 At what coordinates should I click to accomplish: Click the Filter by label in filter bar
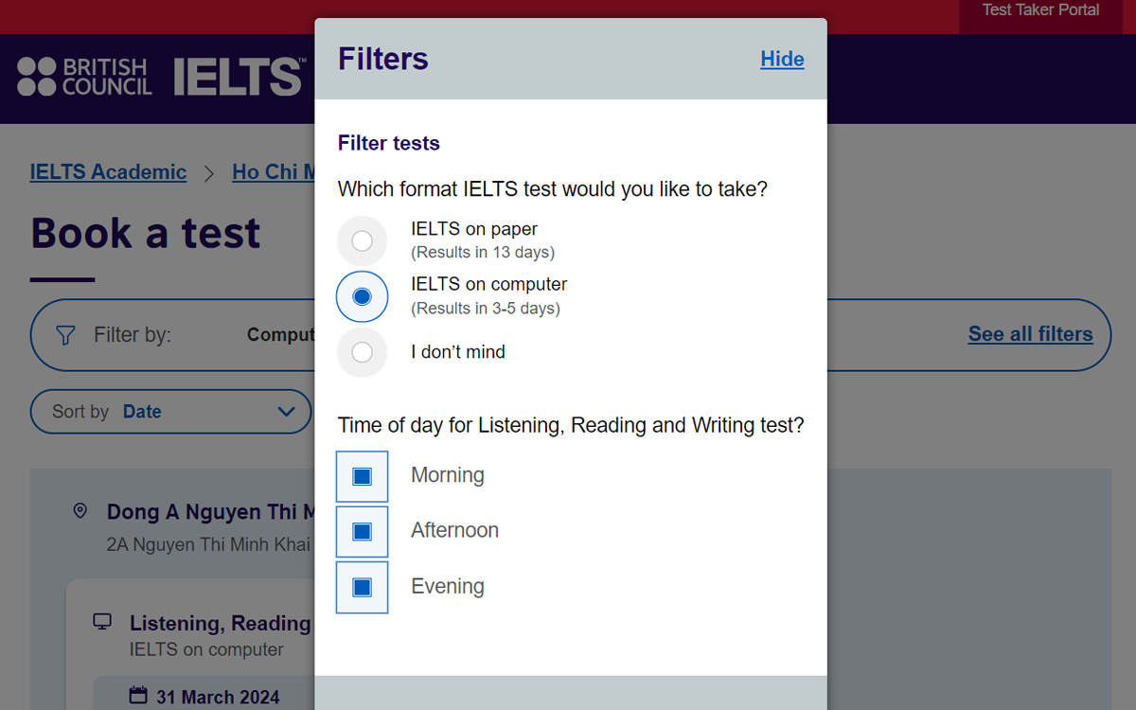tap(133, 335)
